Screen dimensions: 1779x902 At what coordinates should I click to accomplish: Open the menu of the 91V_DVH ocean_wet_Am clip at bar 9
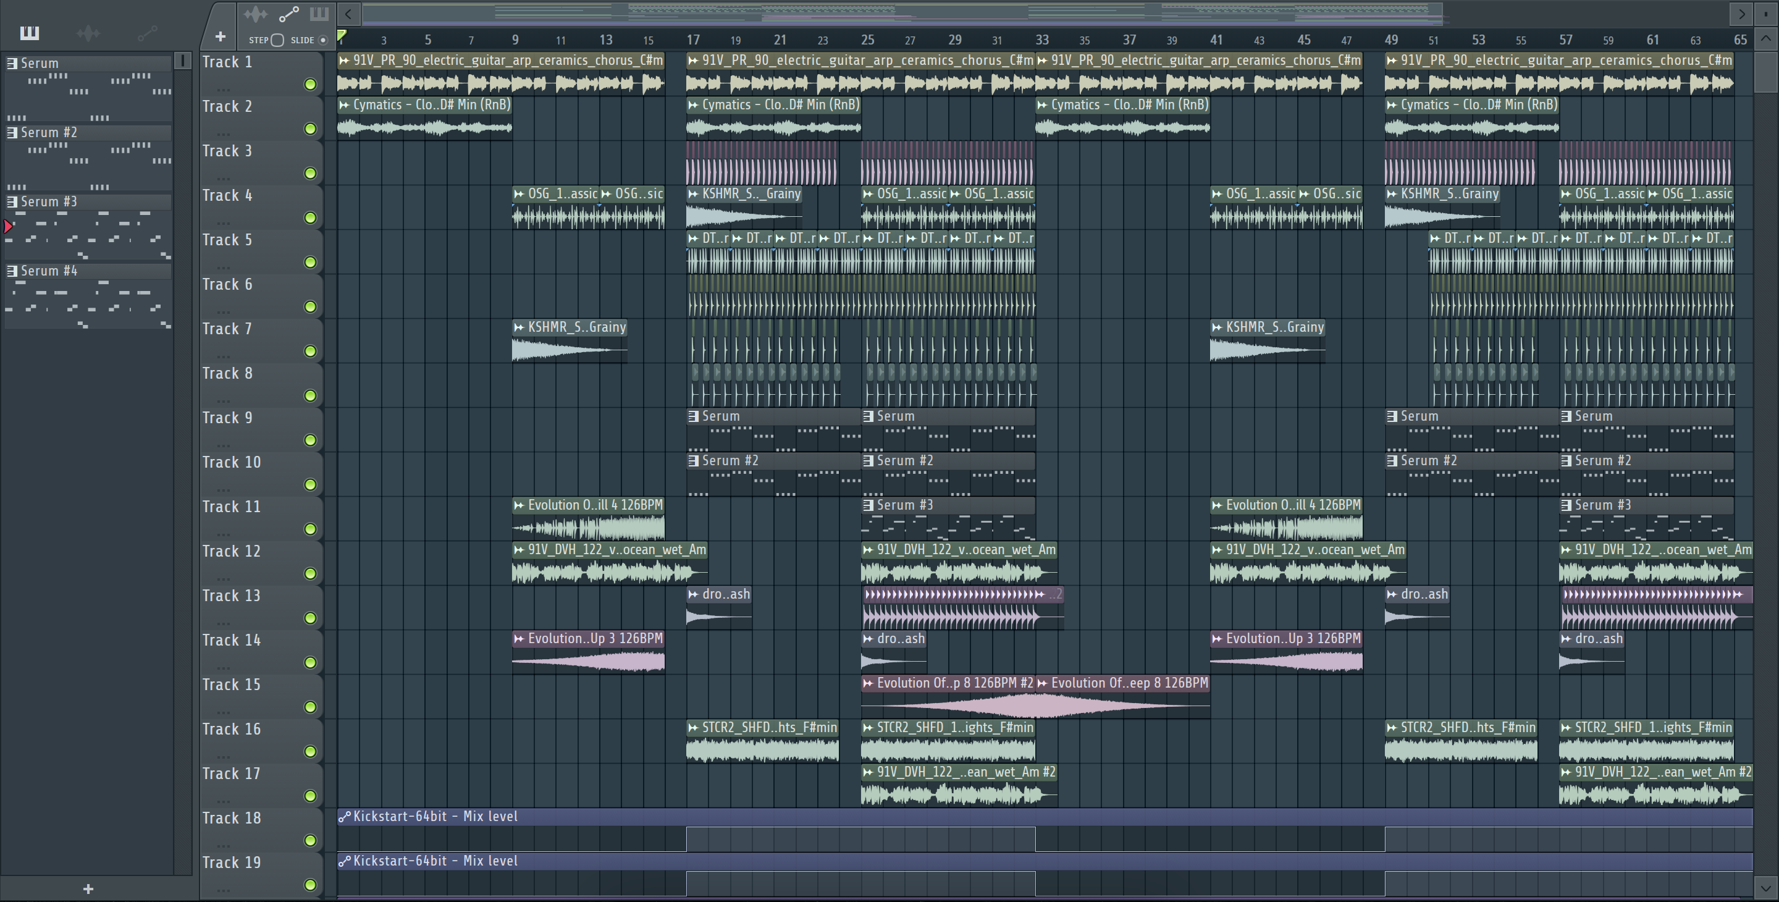[519, 550]
